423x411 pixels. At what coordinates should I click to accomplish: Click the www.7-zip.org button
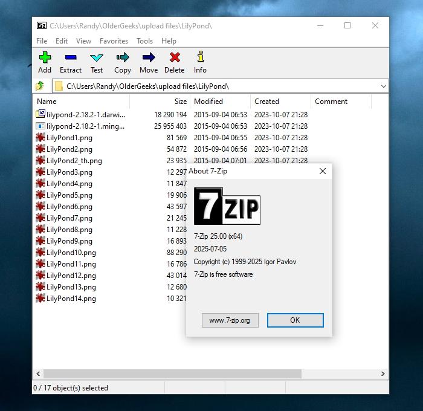tap(230, 320)
